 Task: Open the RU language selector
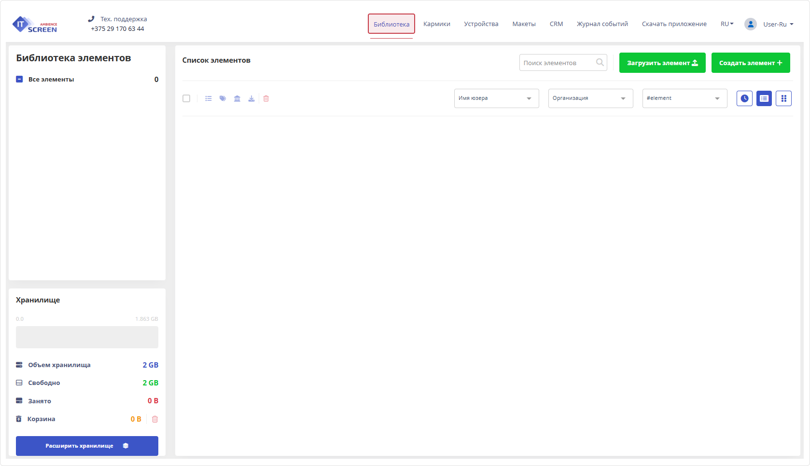tap(726, 24)
